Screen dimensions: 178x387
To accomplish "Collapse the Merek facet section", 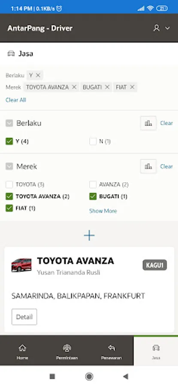I will [x=9, y=166].
